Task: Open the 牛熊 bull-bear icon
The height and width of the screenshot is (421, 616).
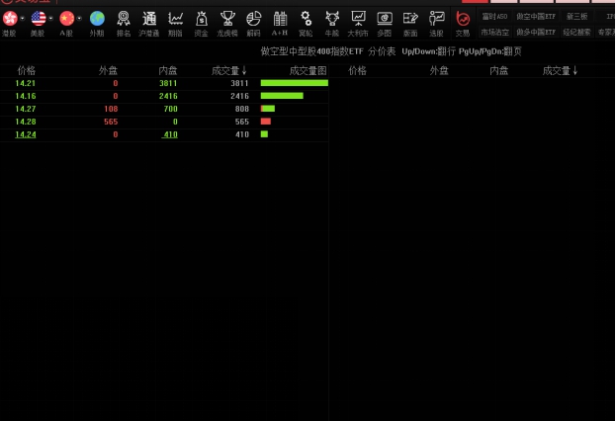Action: tap(332, 20)
